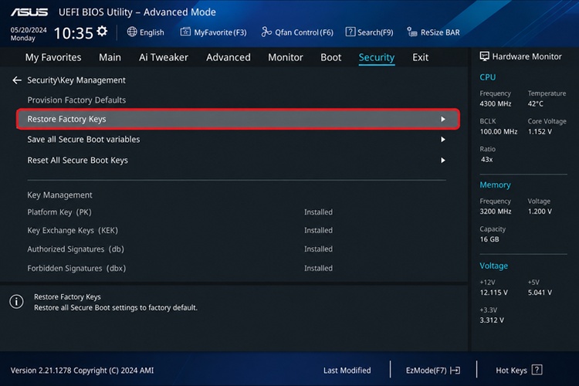This screenshot has height=386, width=579.
Task: Click the Core Voltage 1.152 V value
Action: click(540, 131)
